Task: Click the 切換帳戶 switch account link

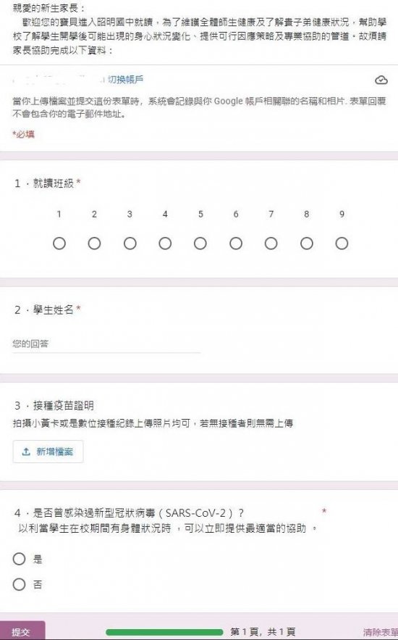Action: coord(125,80)
